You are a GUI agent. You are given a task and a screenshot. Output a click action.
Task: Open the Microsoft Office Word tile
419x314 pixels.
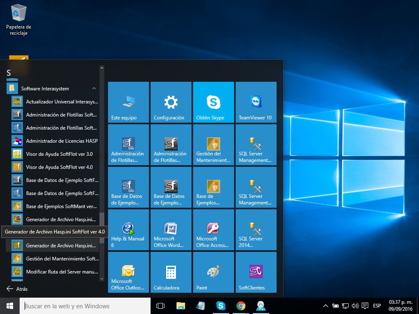171,230
